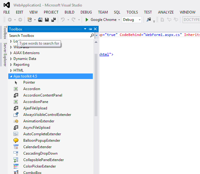Open the EDIT menu

pos(20,12)
